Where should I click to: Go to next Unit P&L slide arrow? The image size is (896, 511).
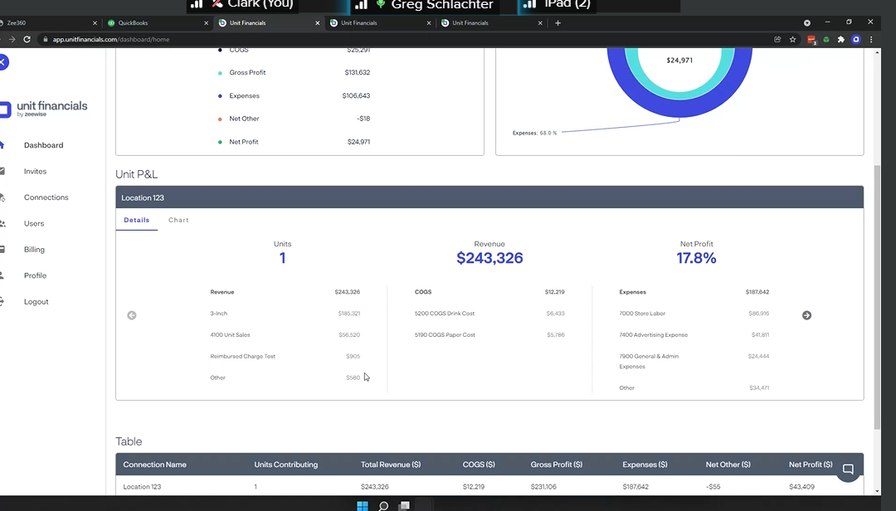point(806,315)
